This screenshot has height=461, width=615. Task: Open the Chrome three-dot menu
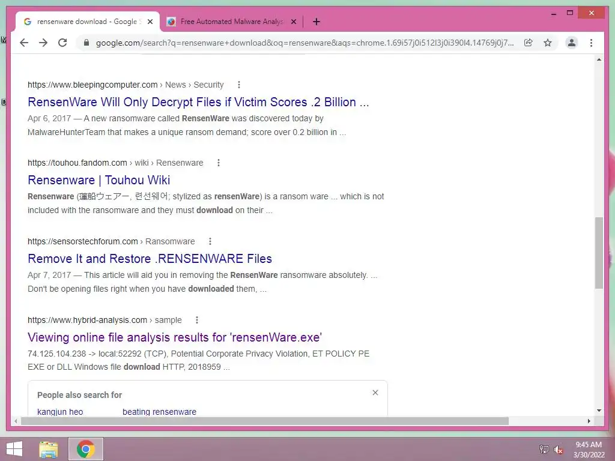591,43
